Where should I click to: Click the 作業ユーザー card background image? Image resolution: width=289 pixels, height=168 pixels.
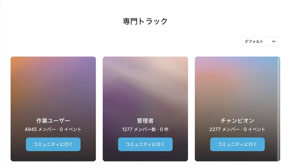[x=53, y=85]
